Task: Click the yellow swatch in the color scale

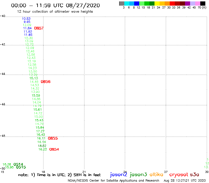Action: (157, 3)
